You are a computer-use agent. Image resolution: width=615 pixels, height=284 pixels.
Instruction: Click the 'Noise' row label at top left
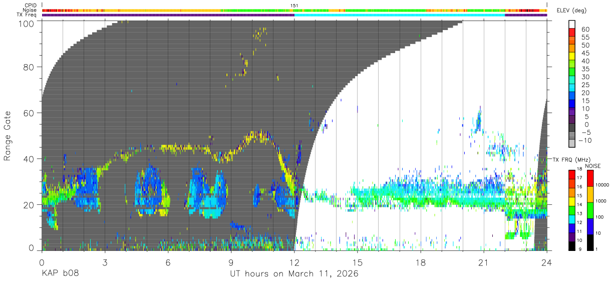pyautogui.click(x=30, y=10)
